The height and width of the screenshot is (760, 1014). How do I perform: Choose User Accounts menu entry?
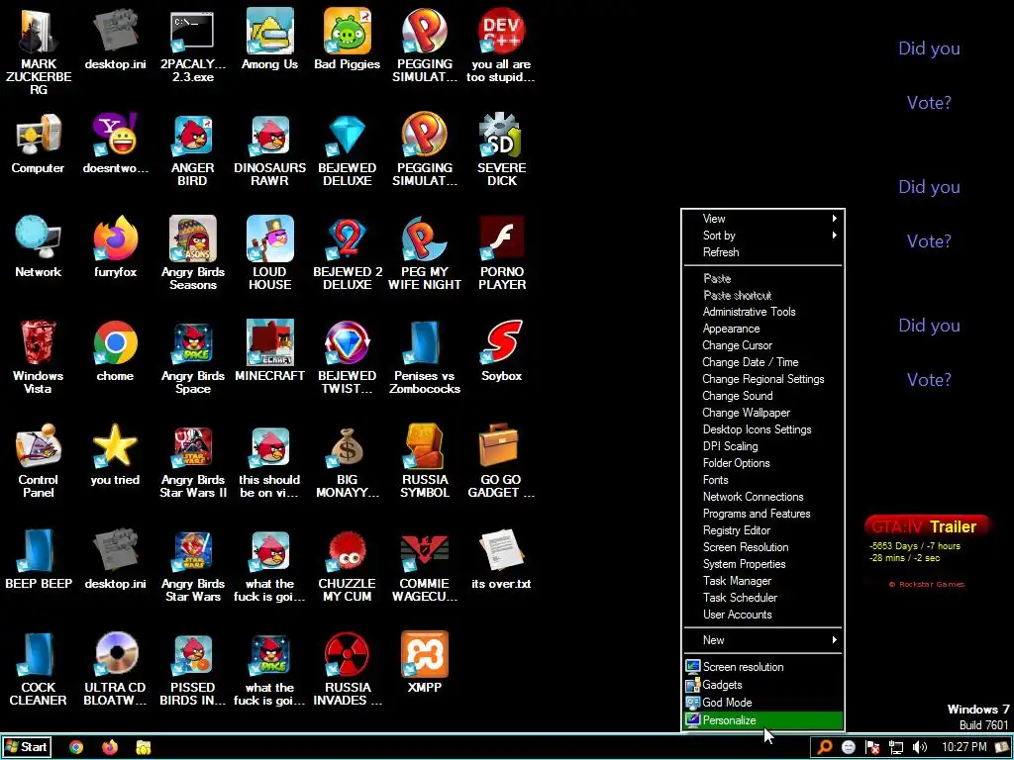point(763,614)
